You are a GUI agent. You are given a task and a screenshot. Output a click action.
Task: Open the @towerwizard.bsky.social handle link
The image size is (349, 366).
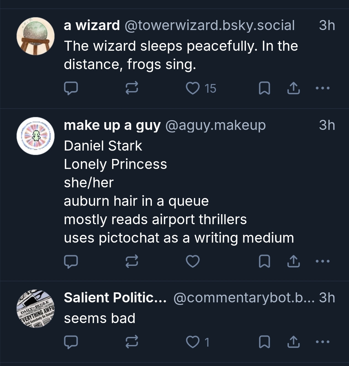209,26
